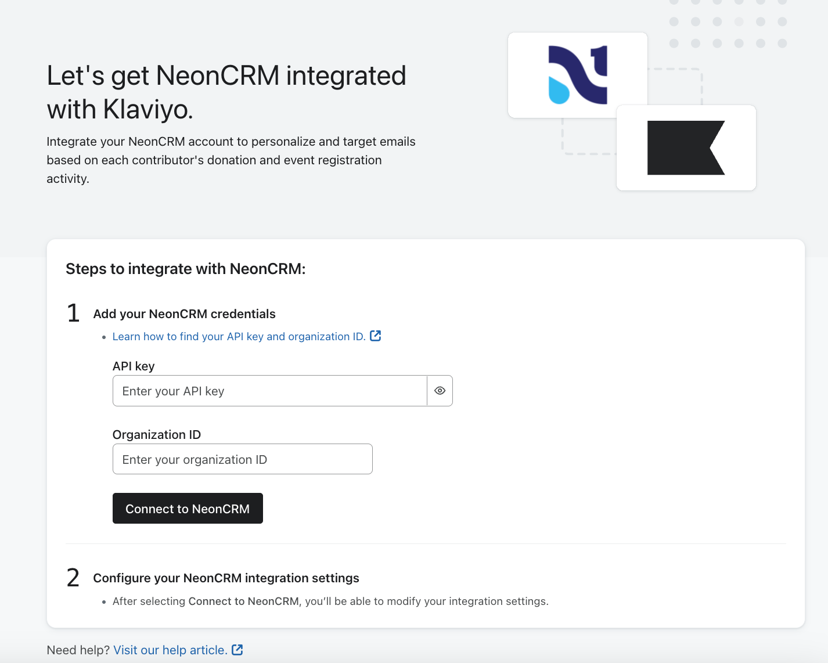Click the Organization ID field label
Image resolution: width=828 pixels, height=663 pixels.
pos(157,435)
